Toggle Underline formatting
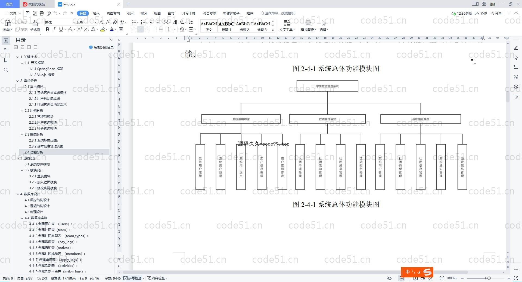The height and width of the screenshot is (282, 522). point(61,29)
